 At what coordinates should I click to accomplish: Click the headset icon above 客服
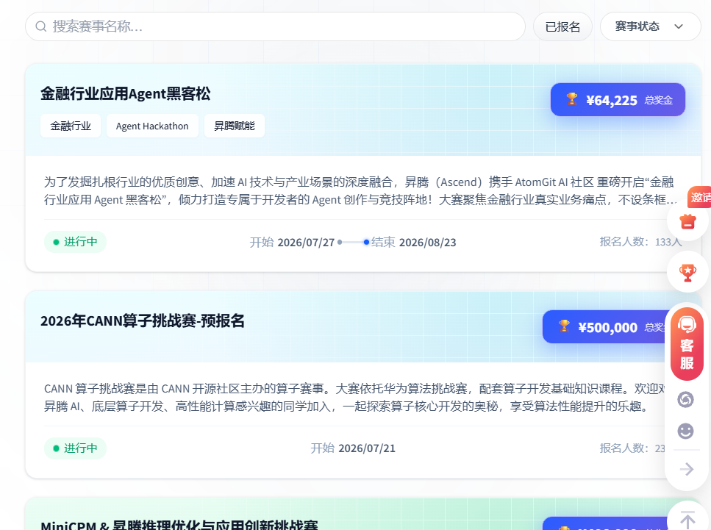(687, 325)
